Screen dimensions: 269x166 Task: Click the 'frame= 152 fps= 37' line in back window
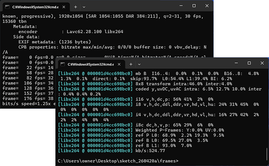click(x=28, y=93)
